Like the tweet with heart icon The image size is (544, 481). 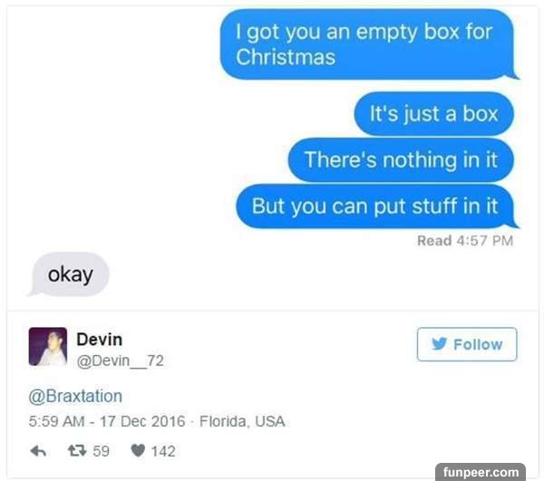click(138, 450)
